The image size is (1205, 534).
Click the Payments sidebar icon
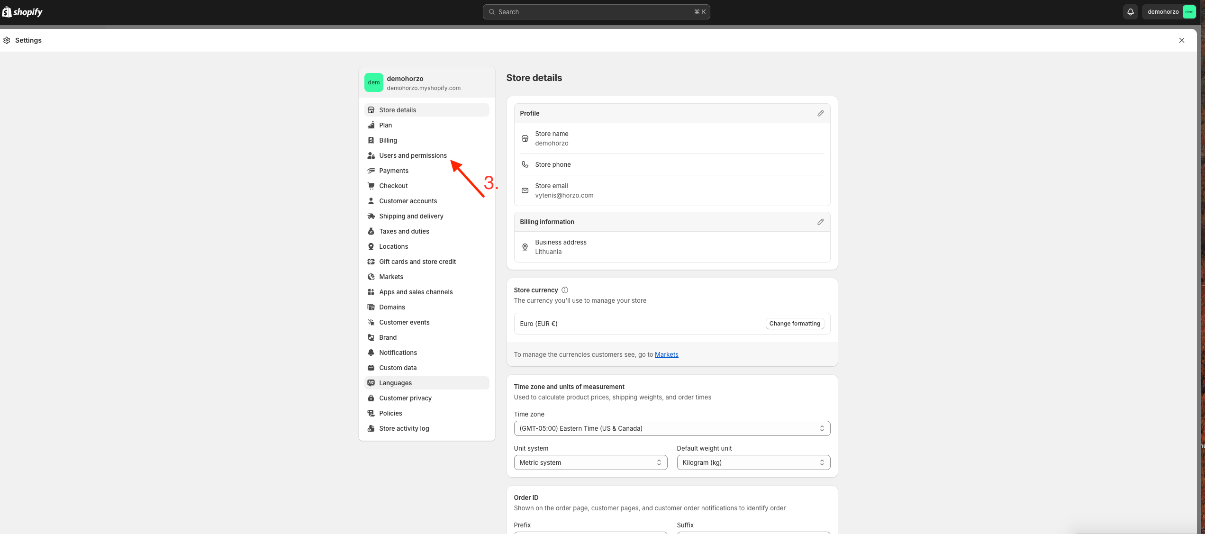pyautogui.click(x=371, y=171)
